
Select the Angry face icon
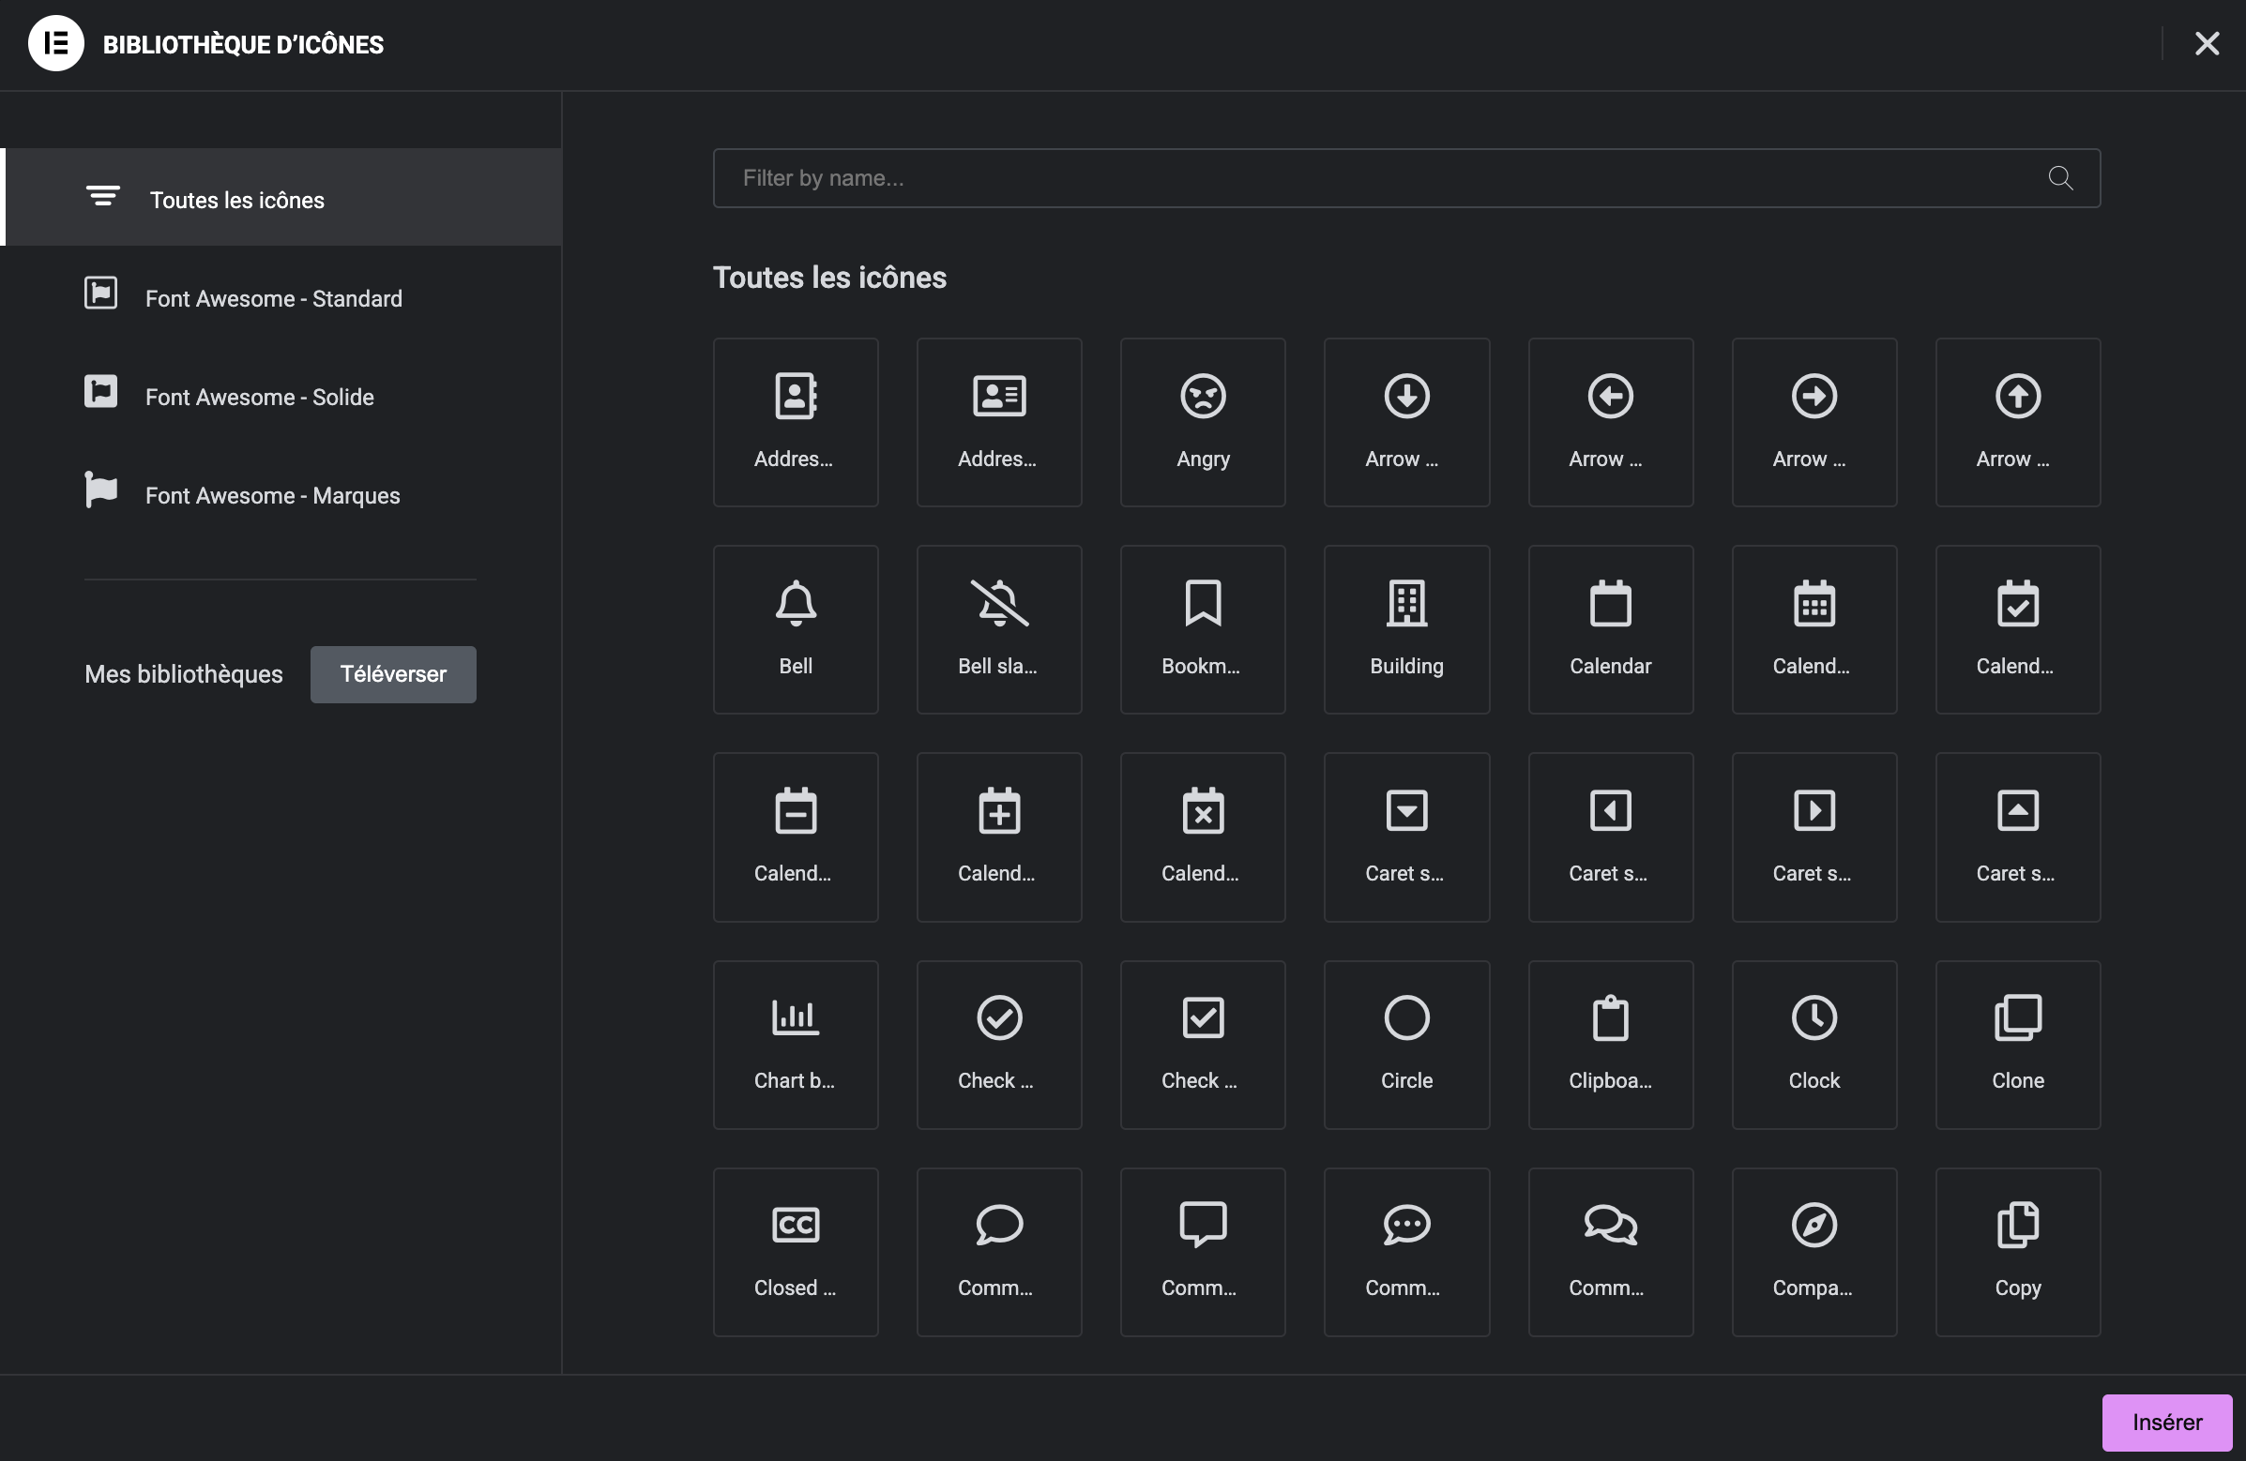[x=1202, y=422]
